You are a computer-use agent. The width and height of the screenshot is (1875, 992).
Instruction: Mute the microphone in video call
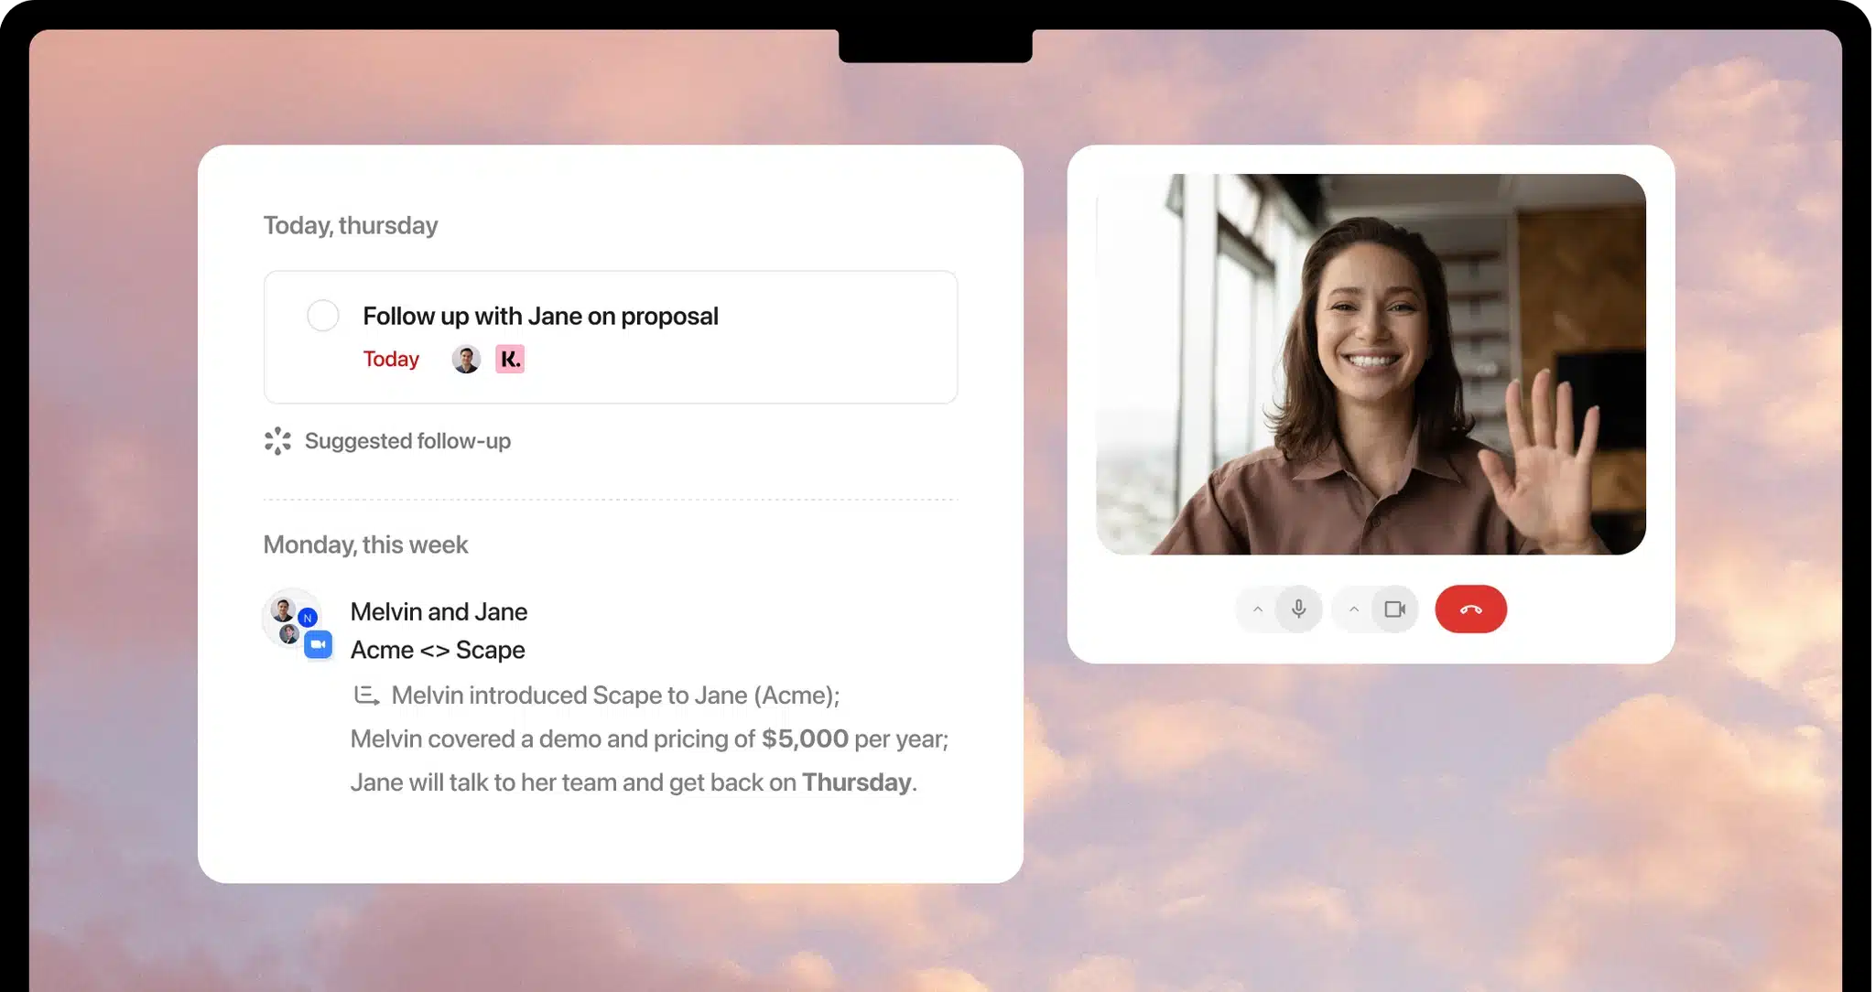[1298, 609]
